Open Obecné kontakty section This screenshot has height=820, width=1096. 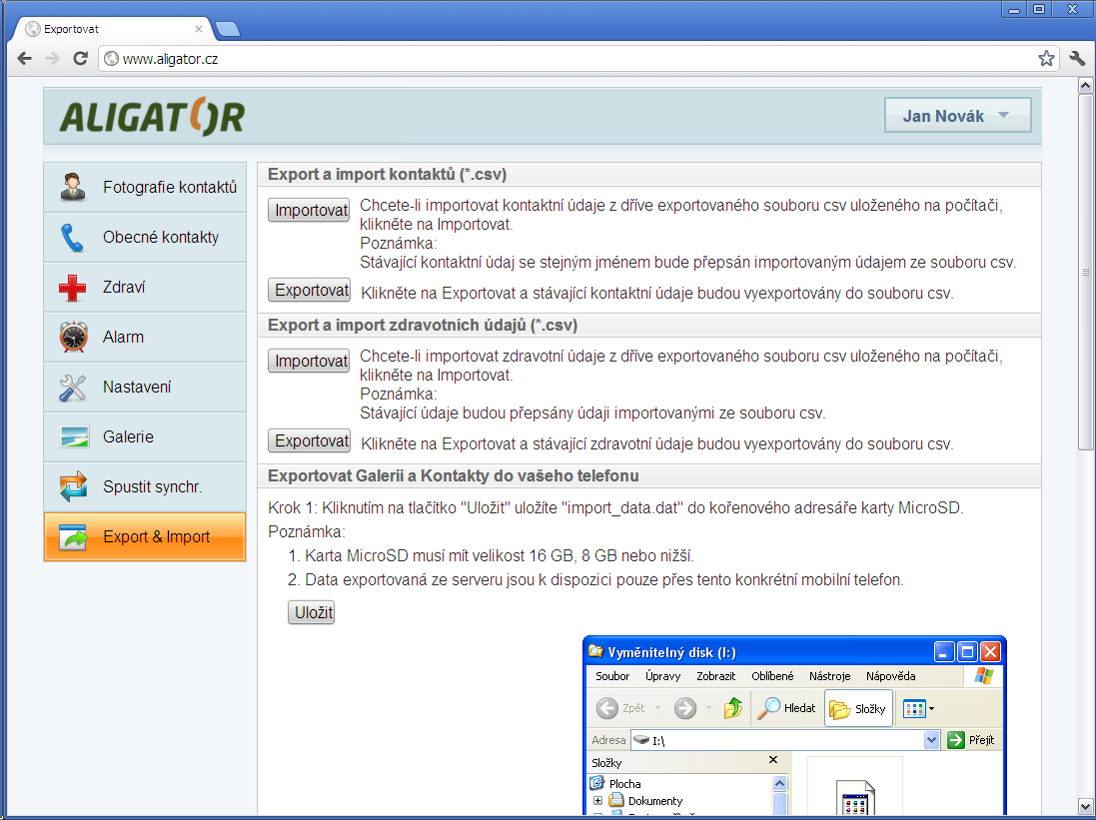coord(145,237)
